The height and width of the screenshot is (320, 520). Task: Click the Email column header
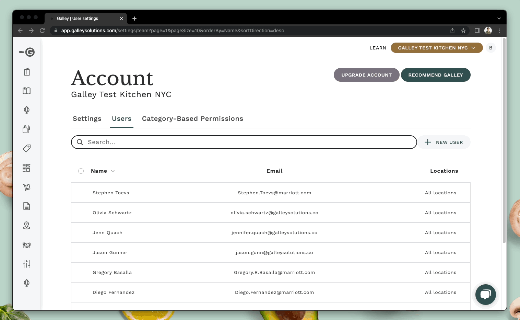coord(274,171)
